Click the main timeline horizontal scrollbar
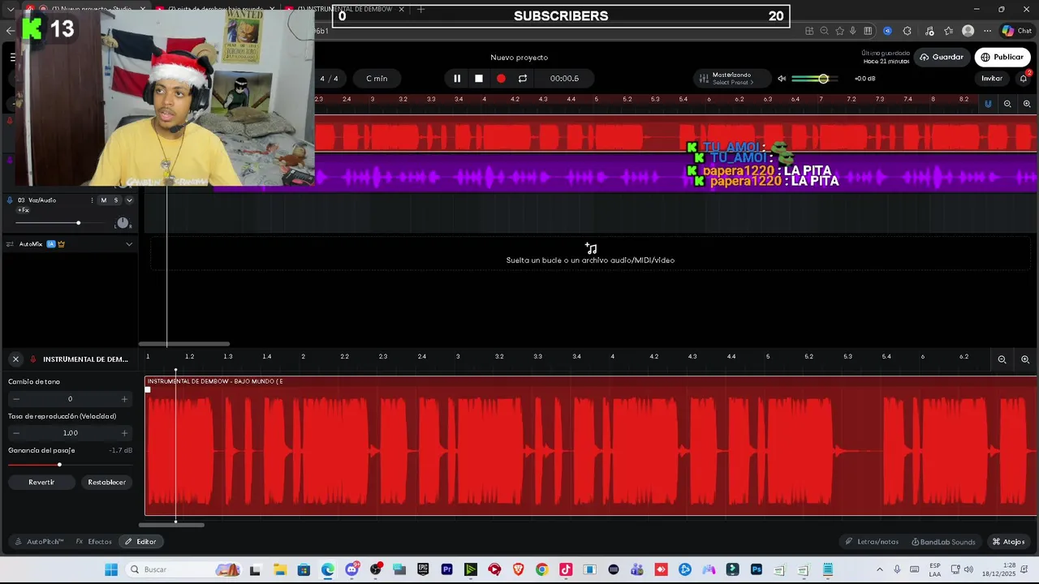 [184, 344]
